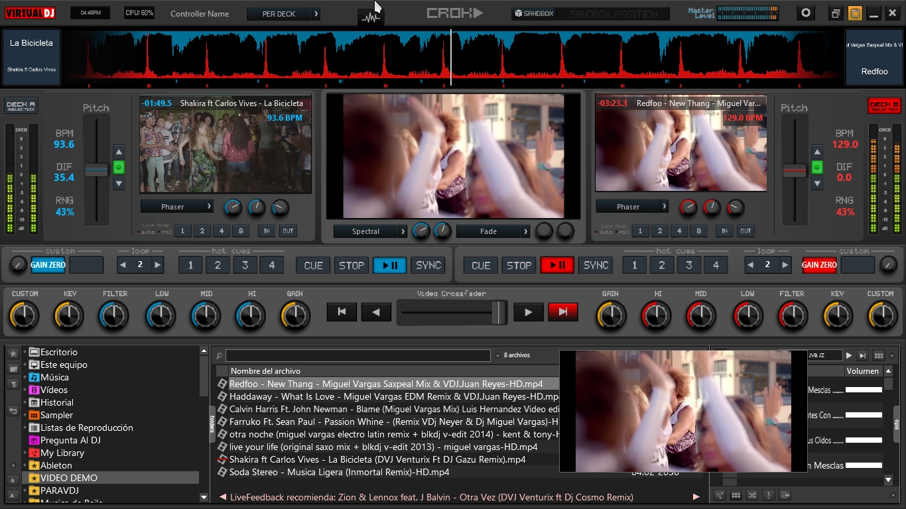Click film icon next to Soda Stereo file
Screen dimensions: 906x509
pyautogui.click(x=223, y=472)
